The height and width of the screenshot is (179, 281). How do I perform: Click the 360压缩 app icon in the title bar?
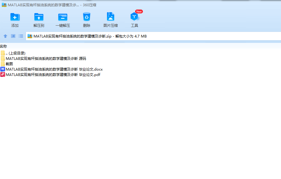tap(4, 5)
